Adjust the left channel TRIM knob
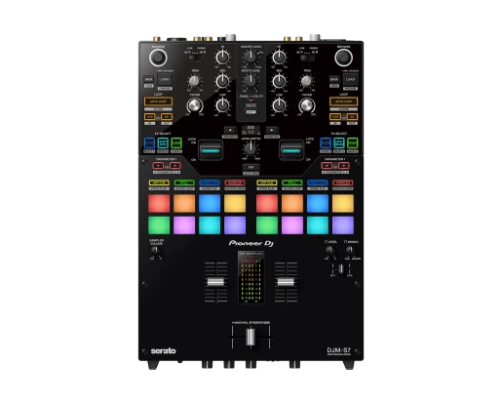 (194, 81)
